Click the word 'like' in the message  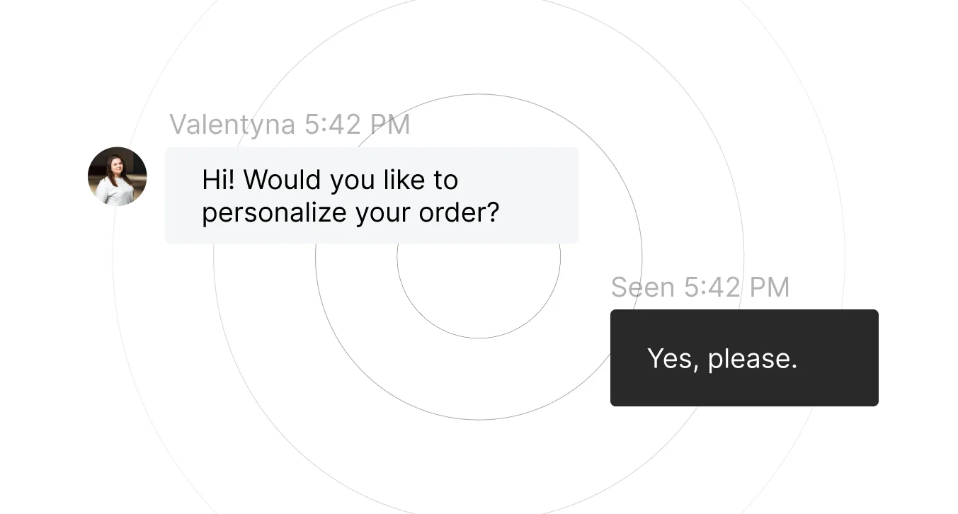click(x=404, y=180)
